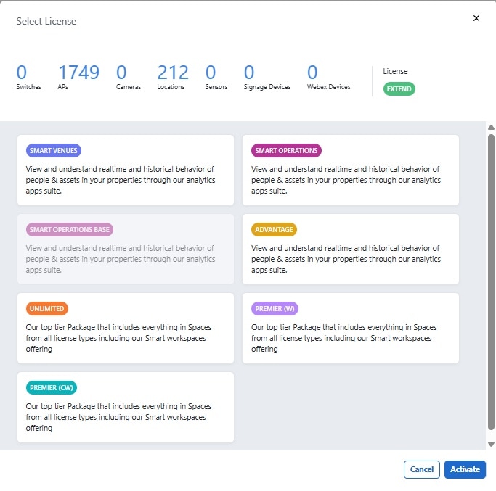
Task: Click the Signage Devices count
Action: 249,73
